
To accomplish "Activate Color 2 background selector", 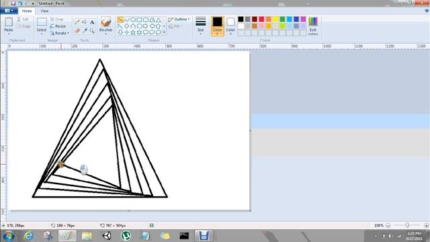I will (230, 26).
